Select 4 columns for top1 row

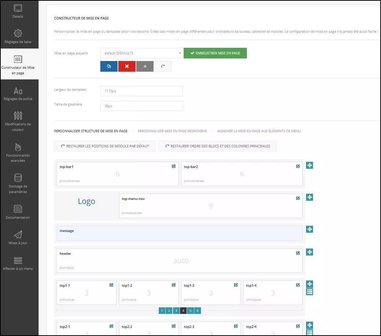click(183, 311)
